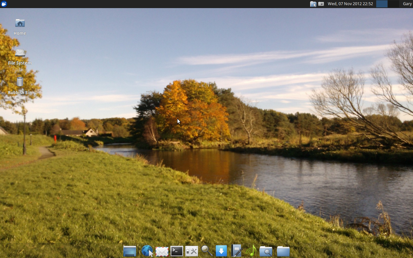Open the file manager icon in the top panel

pos(313,4)
